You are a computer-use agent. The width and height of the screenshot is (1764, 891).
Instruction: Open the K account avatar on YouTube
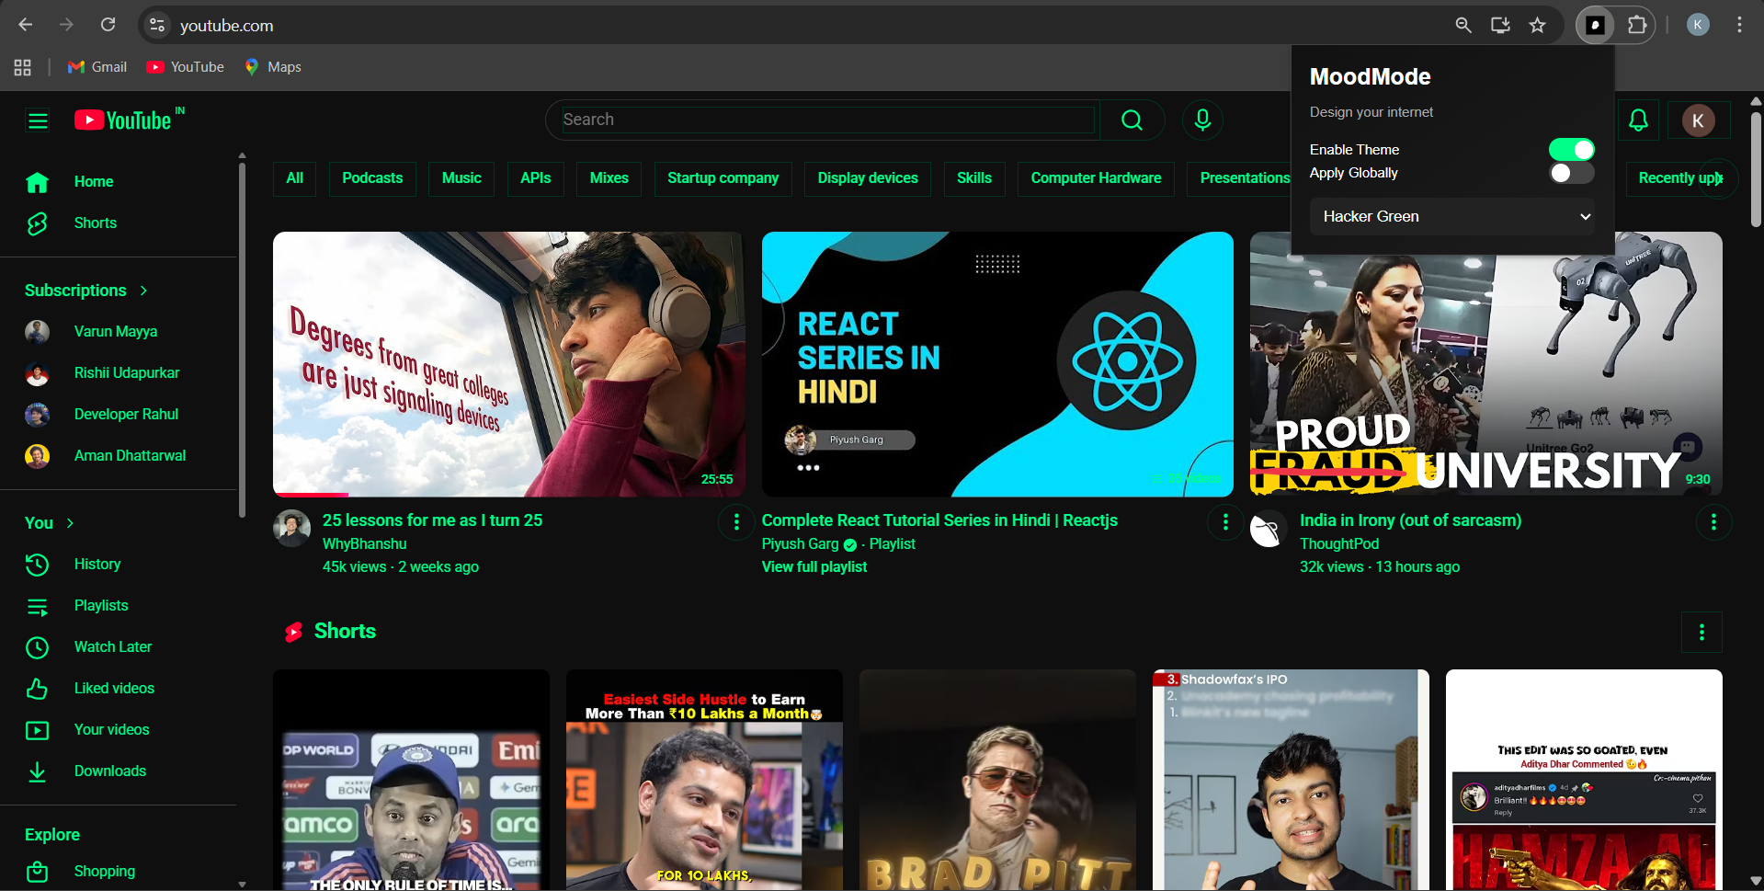1698,120
